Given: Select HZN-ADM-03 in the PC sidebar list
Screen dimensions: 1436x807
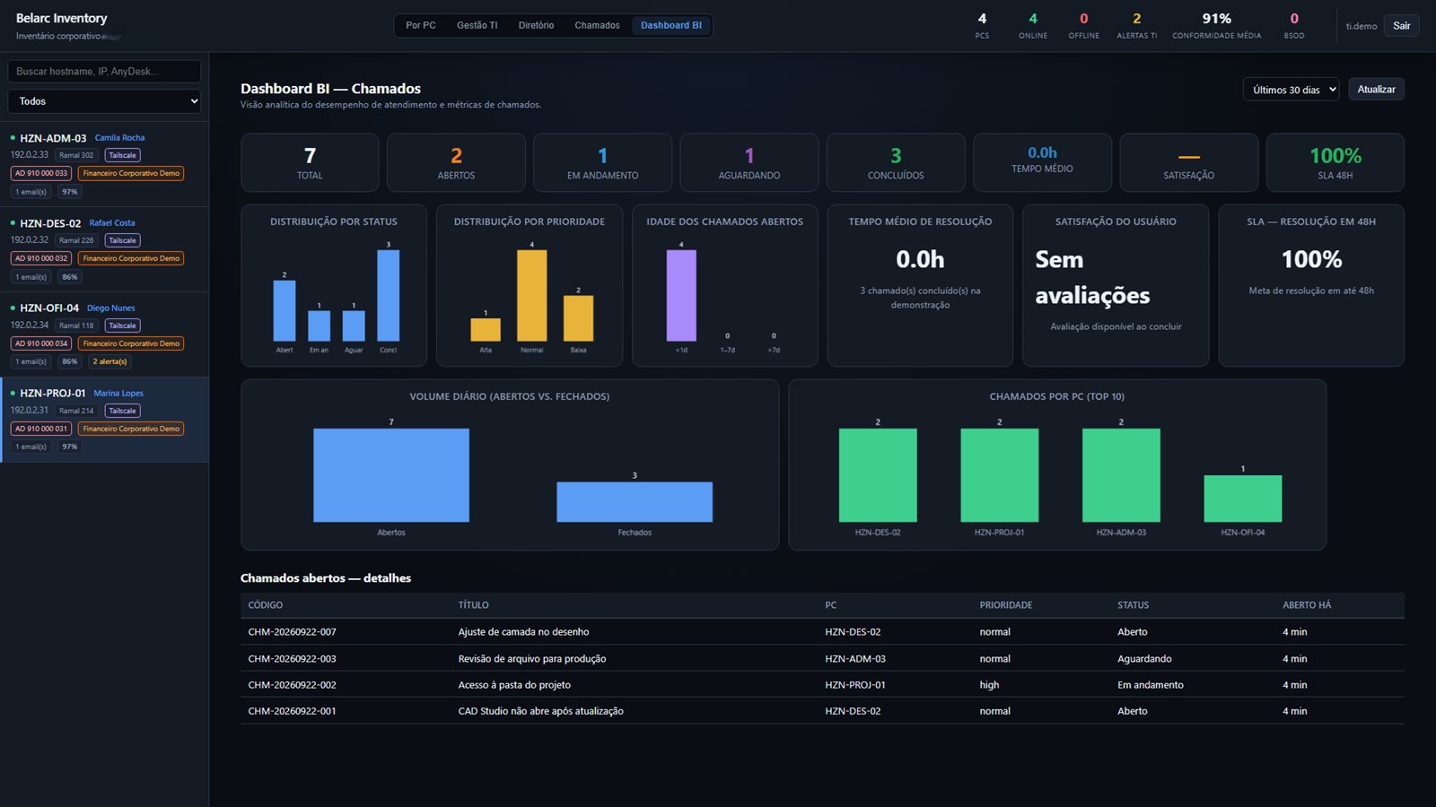Looking at the screenshot, I should (104, 164).
